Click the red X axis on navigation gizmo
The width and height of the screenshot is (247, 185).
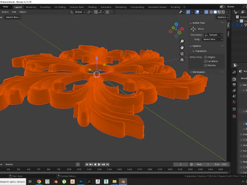pos(182,29)
